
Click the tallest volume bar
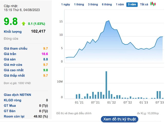tap(106, 85)
